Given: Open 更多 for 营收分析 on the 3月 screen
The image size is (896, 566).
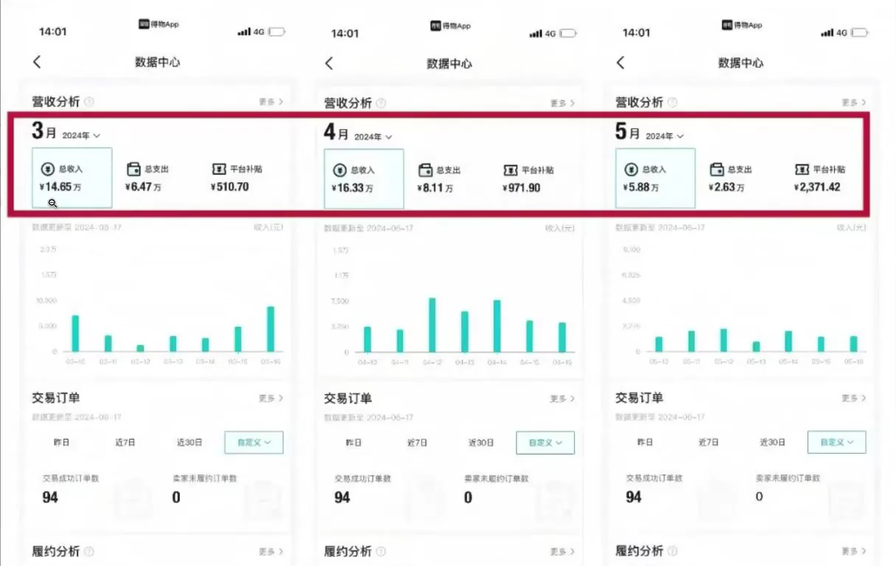Looking at the screenshot, I should pos(271,102).
